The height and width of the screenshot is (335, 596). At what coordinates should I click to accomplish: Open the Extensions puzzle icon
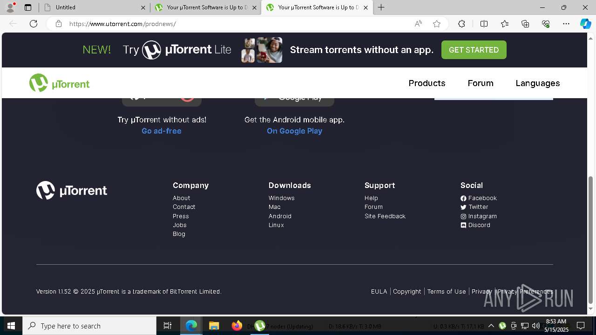(461, 24)
